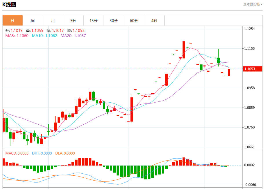Click the MA10 indicator label
This screenshot has width=265, height=189.
point(44,36)
